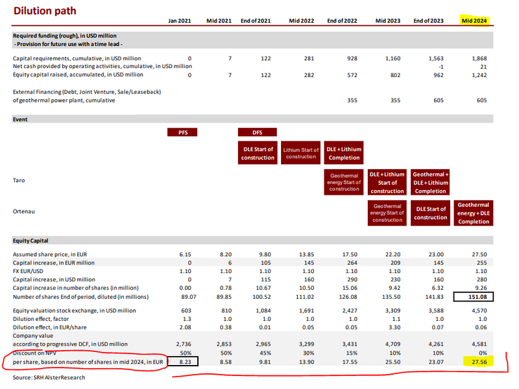Select the "Ortenau" row label
Screen dimensions: 519x389
click(23, 211)
